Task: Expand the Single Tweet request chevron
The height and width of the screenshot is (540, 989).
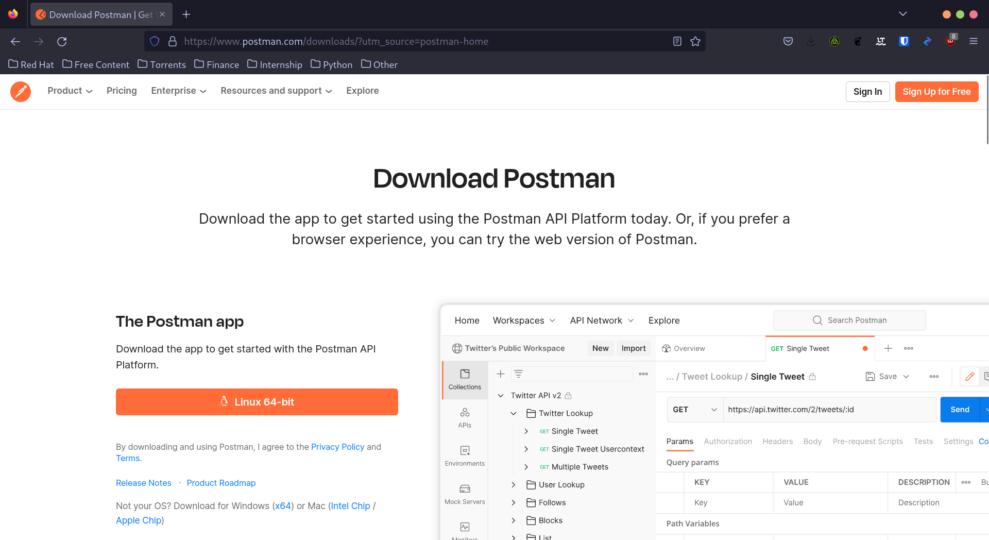Action: click(x=526, y=431)
